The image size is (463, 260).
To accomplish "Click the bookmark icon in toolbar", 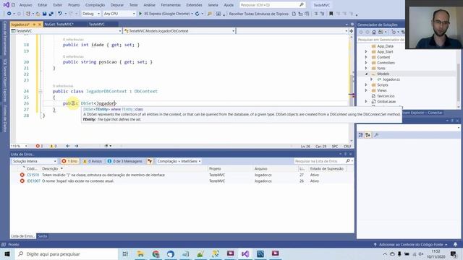I will 331,14.
